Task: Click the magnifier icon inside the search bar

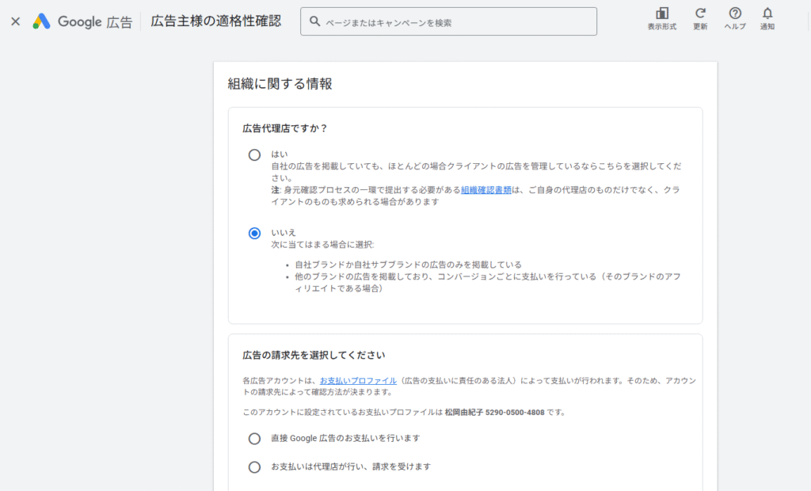Action: [x=313, y=21]
